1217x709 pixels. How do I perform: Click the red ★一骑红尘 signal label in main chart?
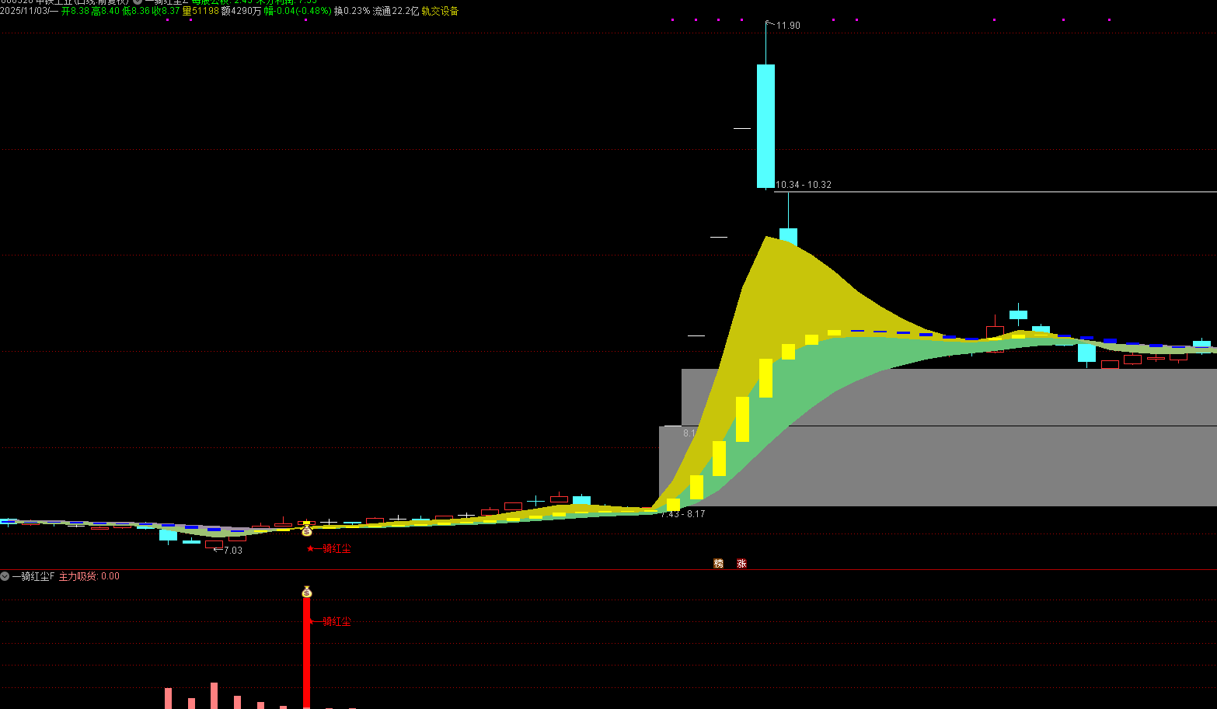pyautogui.click(x=329, y=548)
